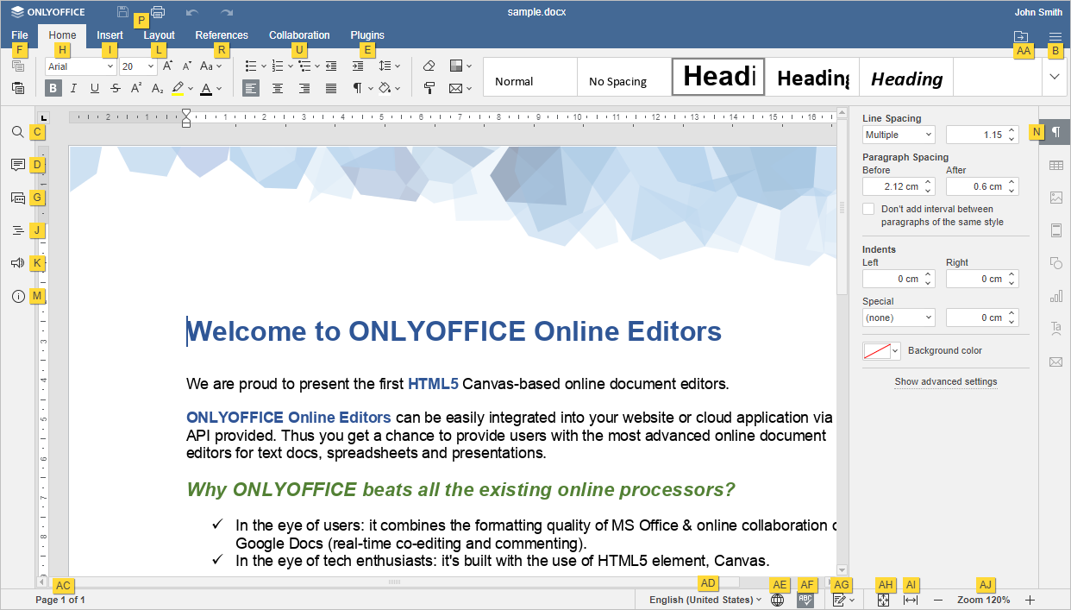This screenshot has width=1071, height=610.
Task: Open shape settings in the right sidebar
Action: click(1055, 263)
